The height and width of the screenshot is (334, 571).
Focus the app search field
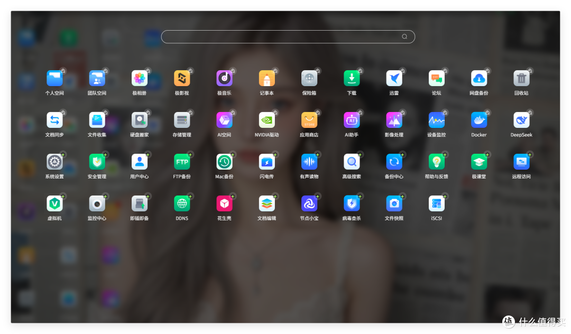tap(288, 37)
